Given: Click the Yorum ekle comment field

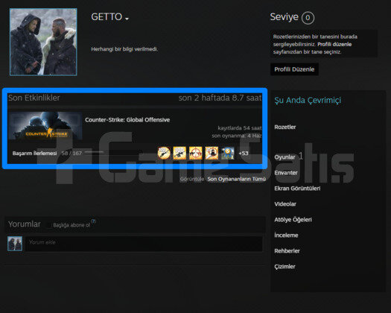Looking at the screenshot, I should 144,244.
